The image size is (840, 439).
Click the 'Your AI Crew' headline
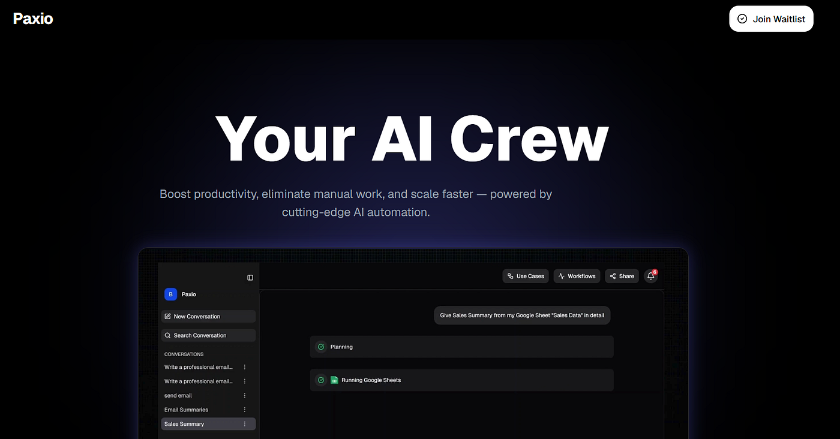[412, 138]
